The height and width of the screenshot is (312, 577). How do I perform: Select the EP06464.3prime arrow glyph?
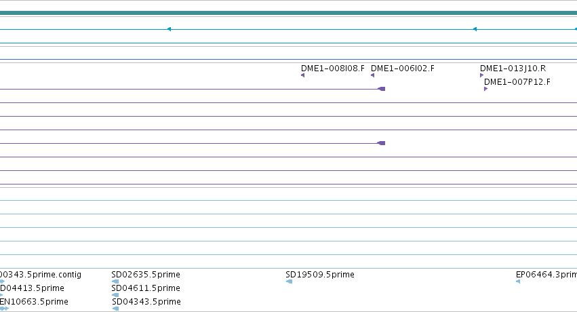(518, 282)
